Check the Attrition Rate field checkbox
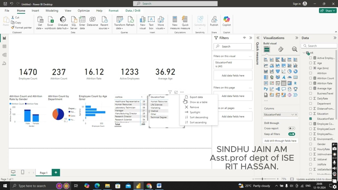Screen dimensions: 338x190 click(x=311, y=83)
